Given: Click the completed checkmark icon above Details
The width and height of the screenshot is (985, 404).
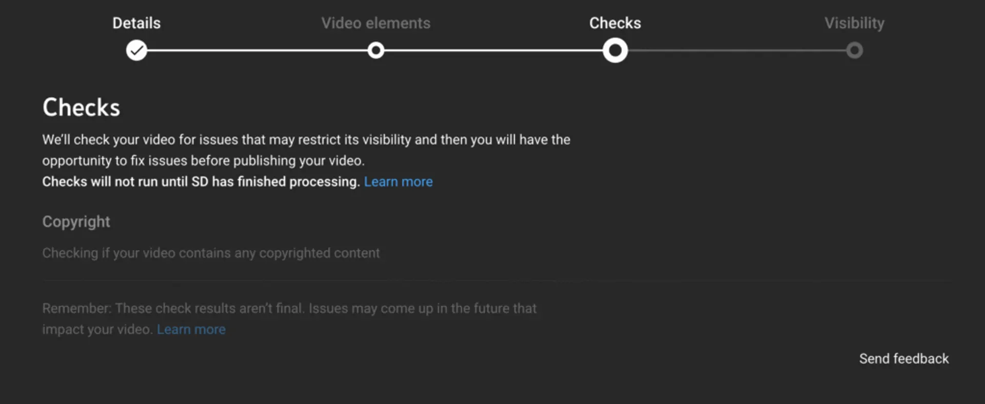Looking at the screenshot, I should [x=136, y=50].
